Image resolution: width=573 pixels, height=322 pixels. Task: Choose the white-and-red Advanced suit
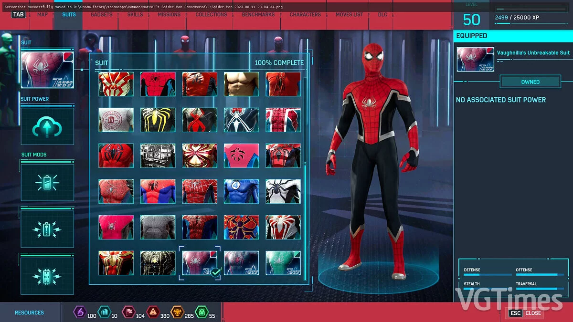(x=283, y=227)
